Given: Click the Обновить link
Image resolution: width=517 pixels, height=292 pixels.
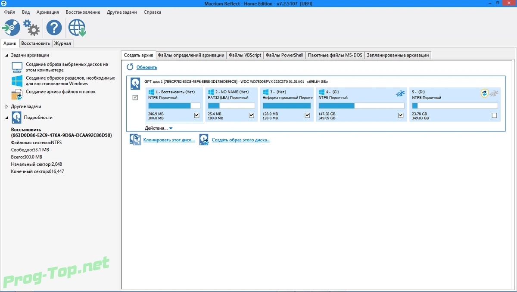Looking at the screenshot, I should point(146,67).
